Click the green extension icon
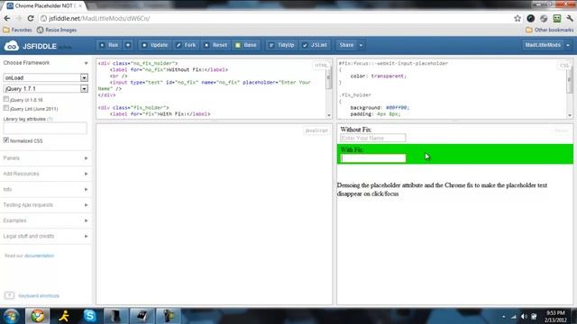The width and height of the screenshot is (577, 324). (557, 18)
